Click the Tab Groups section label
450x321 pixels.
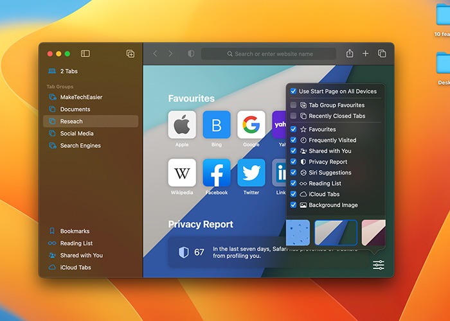pos(60,87)
